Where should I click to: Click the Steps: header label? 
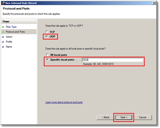click(x=6, y=21)
